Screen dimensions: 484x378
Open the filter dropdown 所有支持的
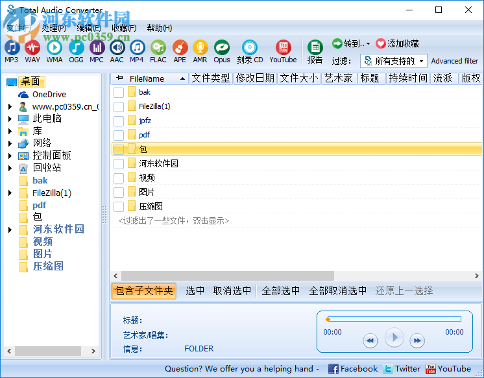click(x=394, y=61)
